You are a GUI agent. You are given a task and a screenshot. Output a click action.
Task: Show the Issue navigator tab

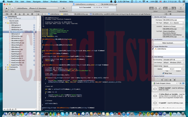pos(20,14)
